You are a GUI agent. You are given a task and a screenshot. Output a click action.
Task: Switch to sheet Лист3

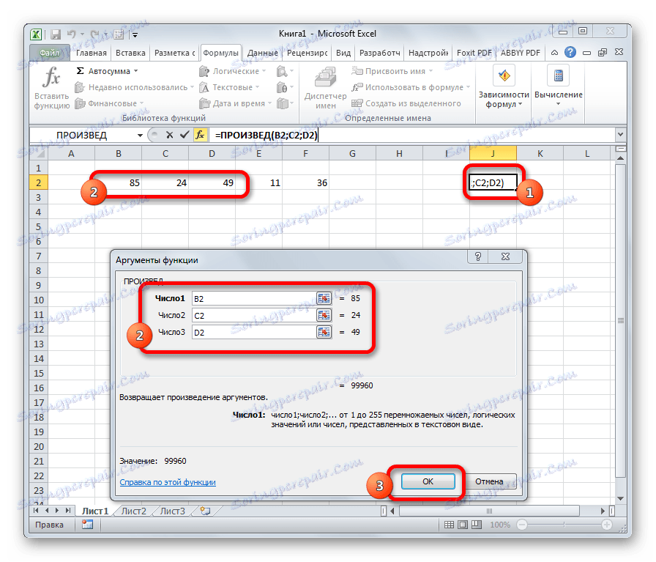click(172, 511)
